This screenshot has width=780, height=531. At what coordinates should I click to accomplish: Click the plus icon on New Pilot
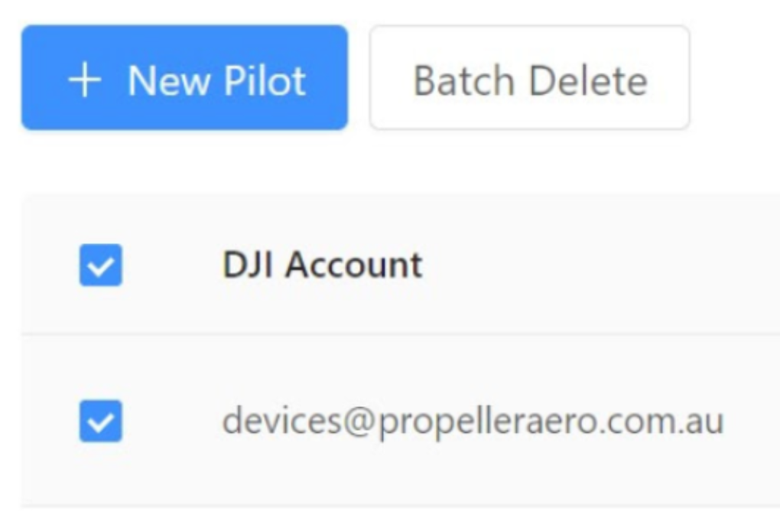(85, 80)
